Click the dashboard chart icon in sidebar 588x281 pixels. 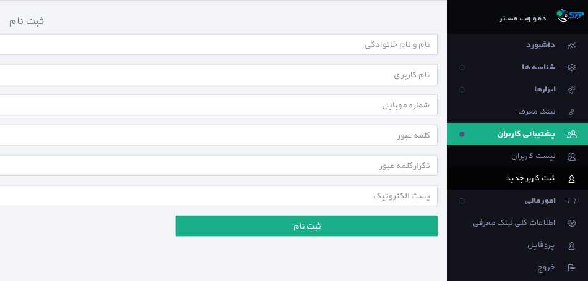point(571,45)
